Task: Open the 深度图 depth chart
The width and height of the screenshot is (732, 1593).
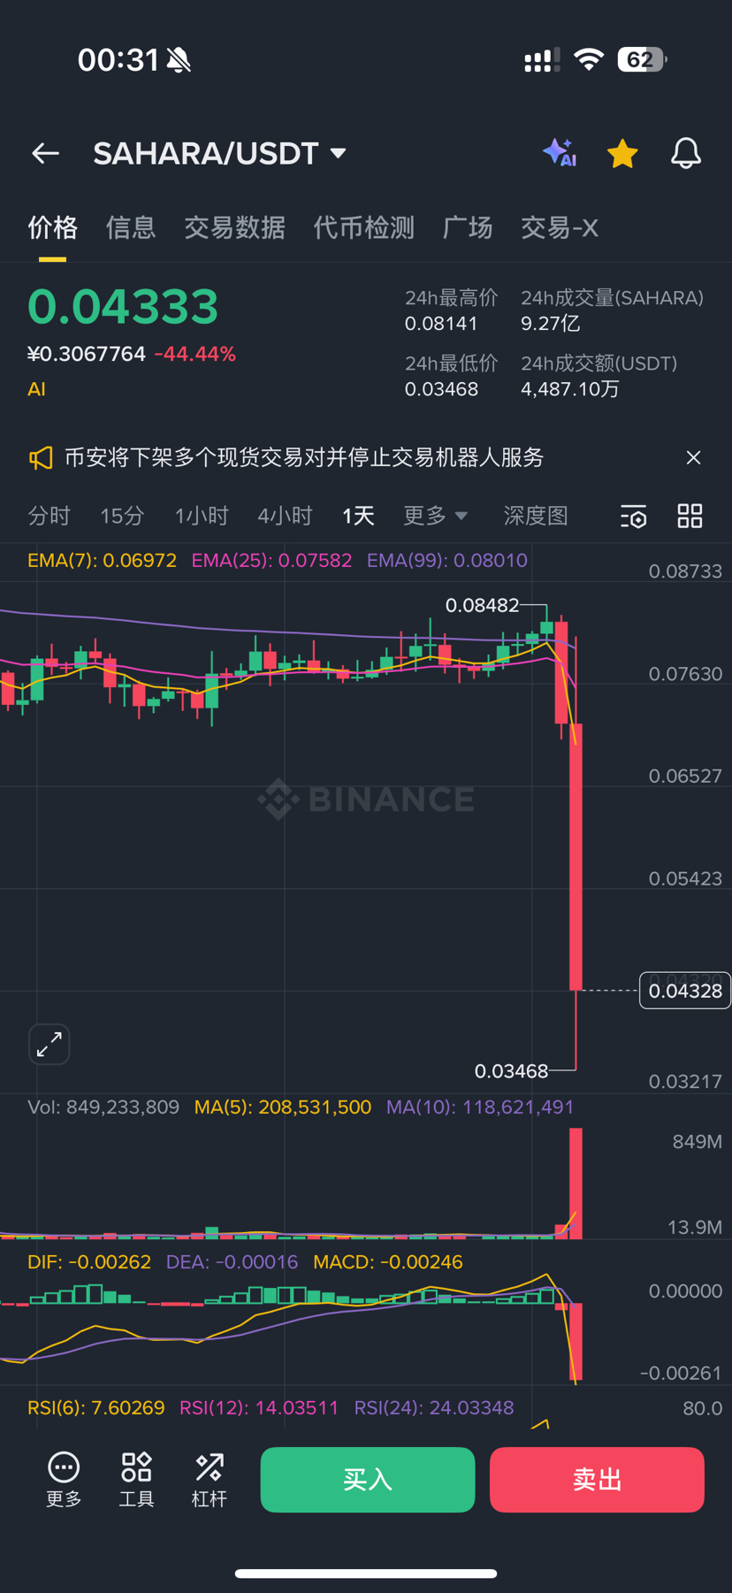Action: tap(536, 516)
